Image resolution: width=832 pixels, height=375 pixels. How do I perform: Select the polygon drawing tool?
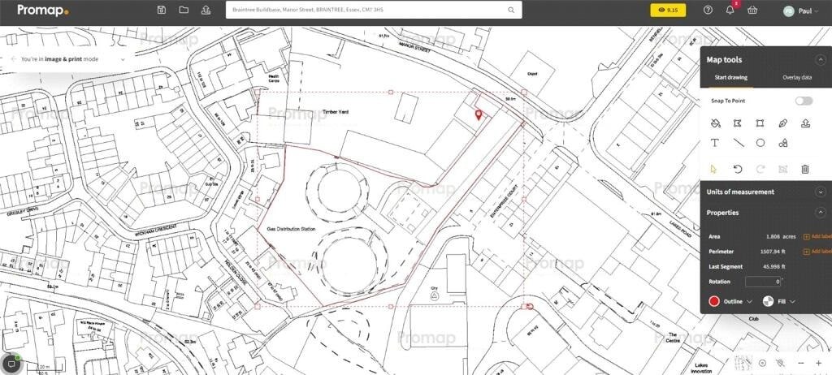coord(738,123)
